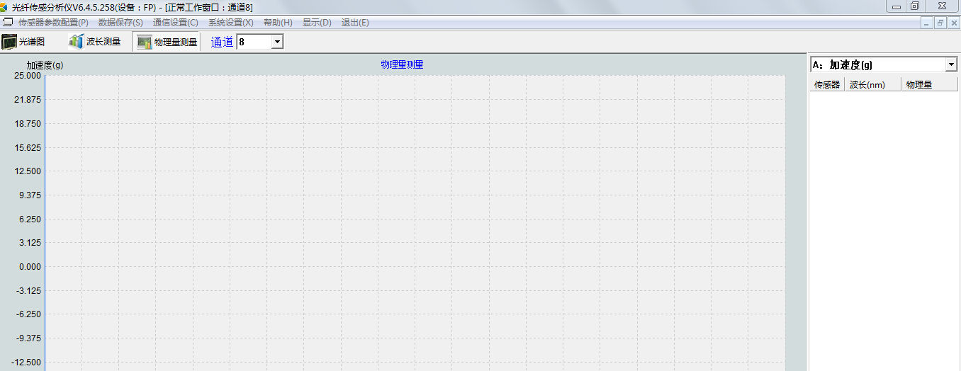Click the child window icon beside 传感器参数配置
The width and height of the screenshot is (961, 371).
tap(8, 23)
